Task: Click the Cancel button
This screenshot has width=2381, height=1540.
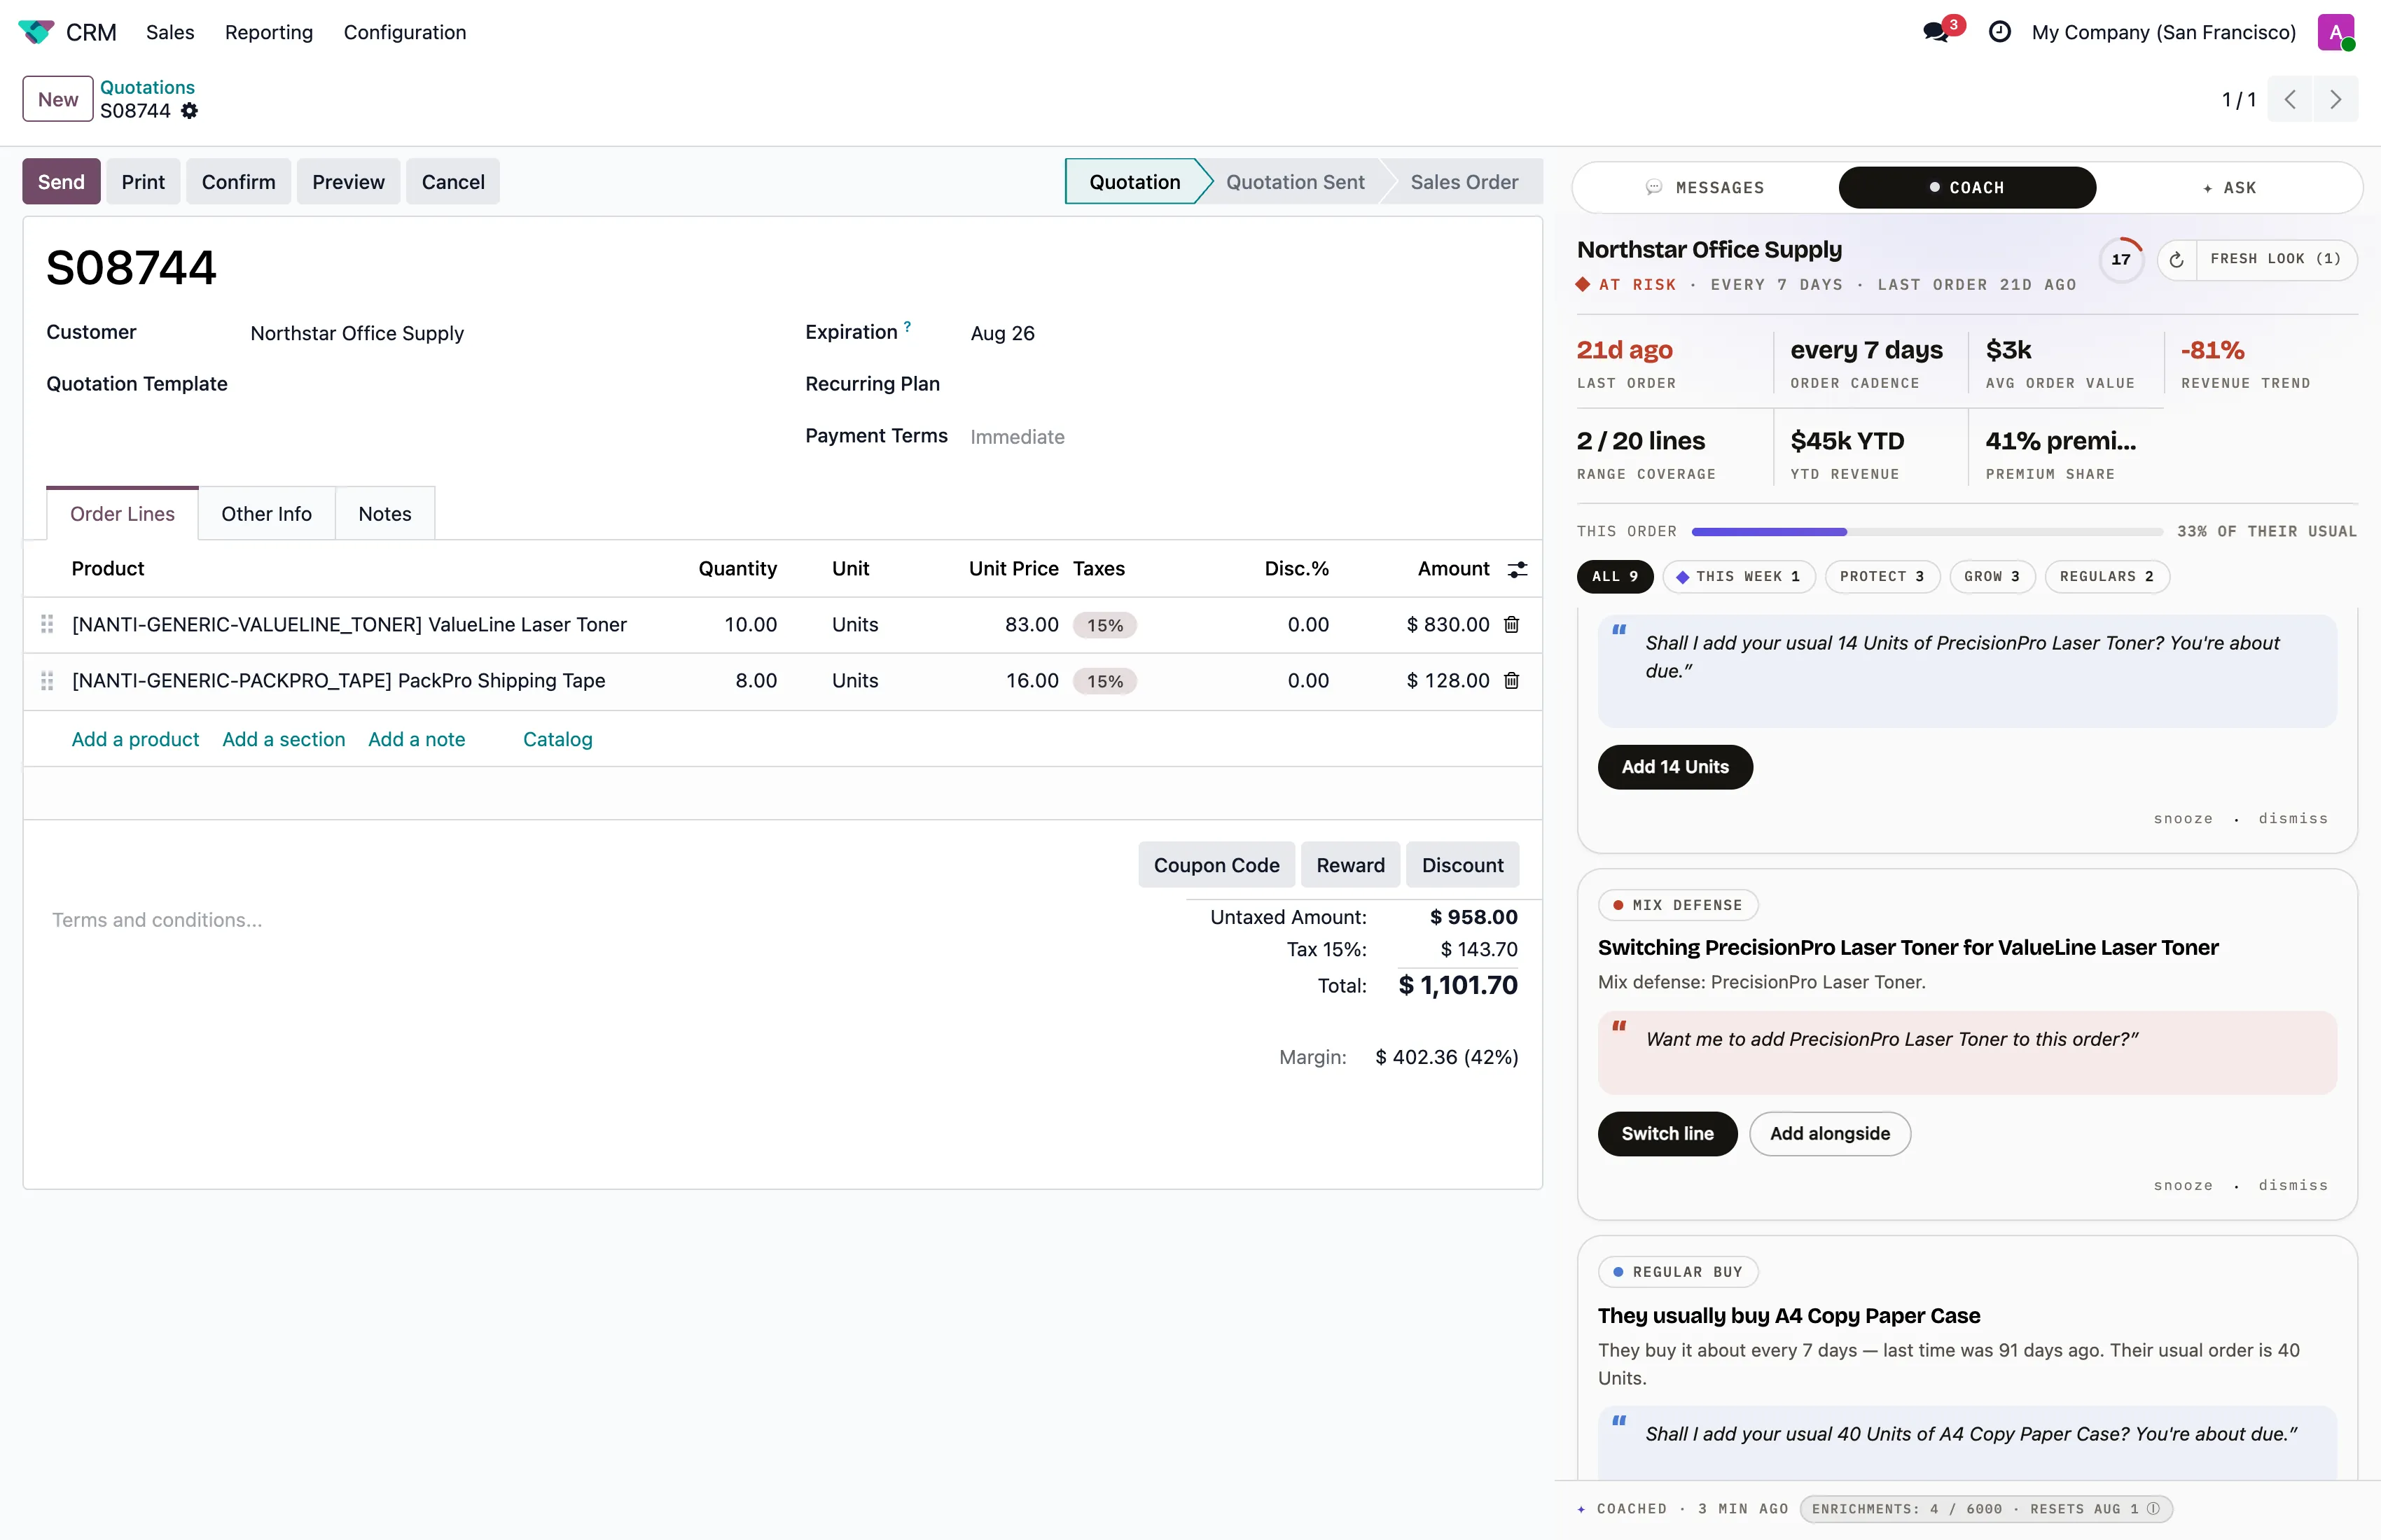Action: (x=453, y=182)
